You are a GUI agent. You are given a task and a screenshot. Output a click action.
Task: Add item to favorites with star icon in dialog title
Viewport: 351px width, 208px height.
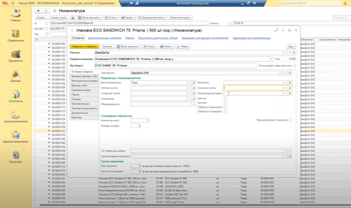(72, 30)
